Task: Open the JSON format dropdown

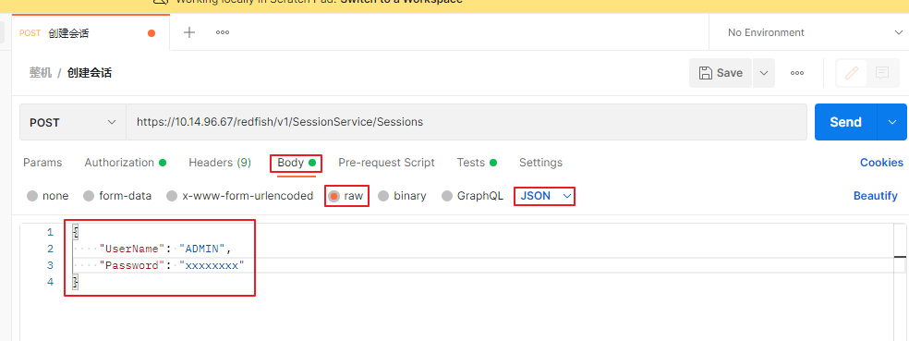Action: click(x=546, y=196)
